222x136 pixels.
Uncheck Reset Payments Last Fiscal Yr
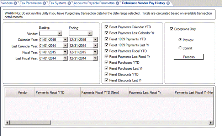pyautogui.click(x=106, y=57)
